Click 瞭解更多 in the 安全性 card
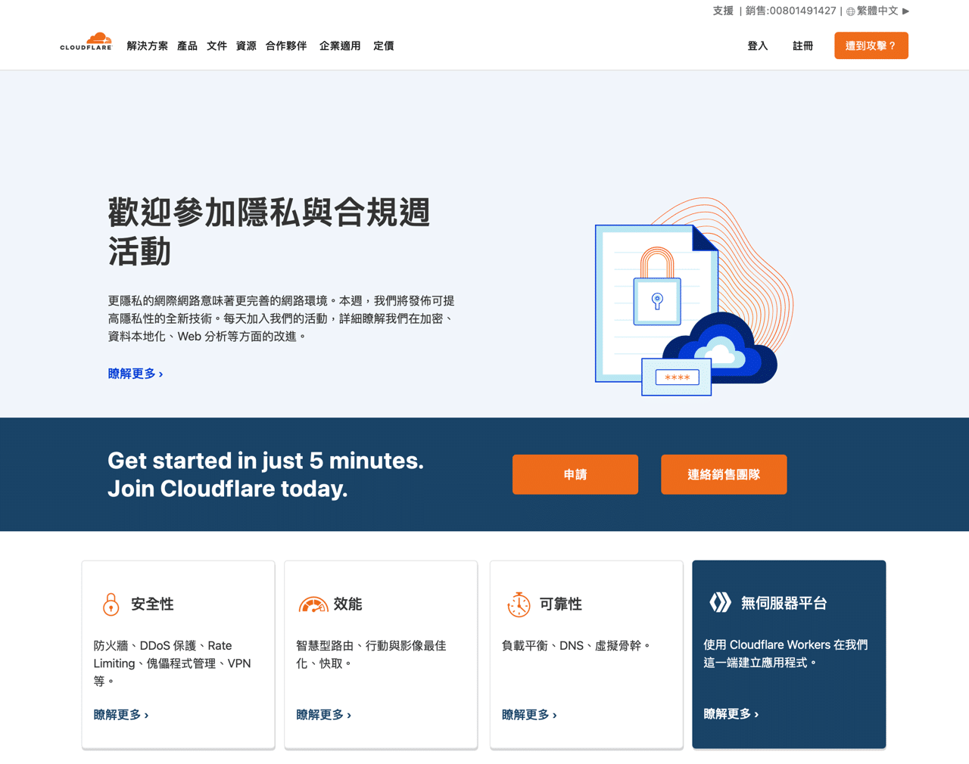This screenshot has width=969, height=764. (121, 715)
